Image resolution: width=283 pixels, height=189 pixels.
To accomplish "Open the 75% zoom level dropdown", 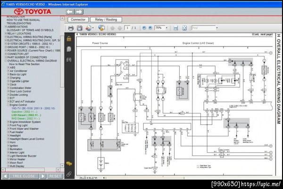I will pyautogui.click(x=166, y=28).
